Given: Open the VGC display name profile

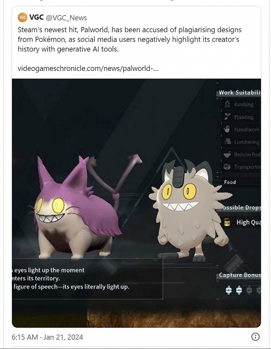Looking at the screenshot, I should click(x=36, y=17).
